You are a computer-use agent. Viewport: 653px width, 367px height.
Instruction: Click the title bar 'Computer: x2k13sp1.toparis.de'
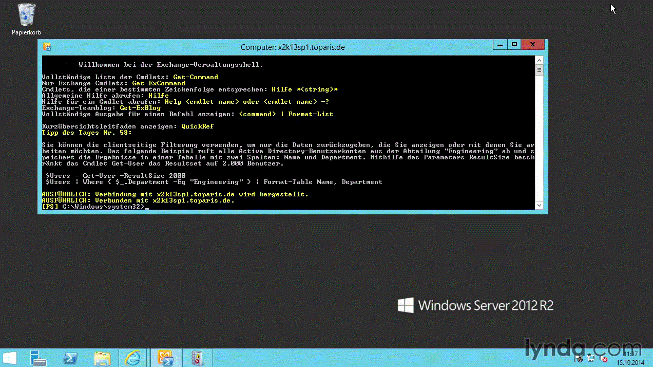tap(293, 47)
